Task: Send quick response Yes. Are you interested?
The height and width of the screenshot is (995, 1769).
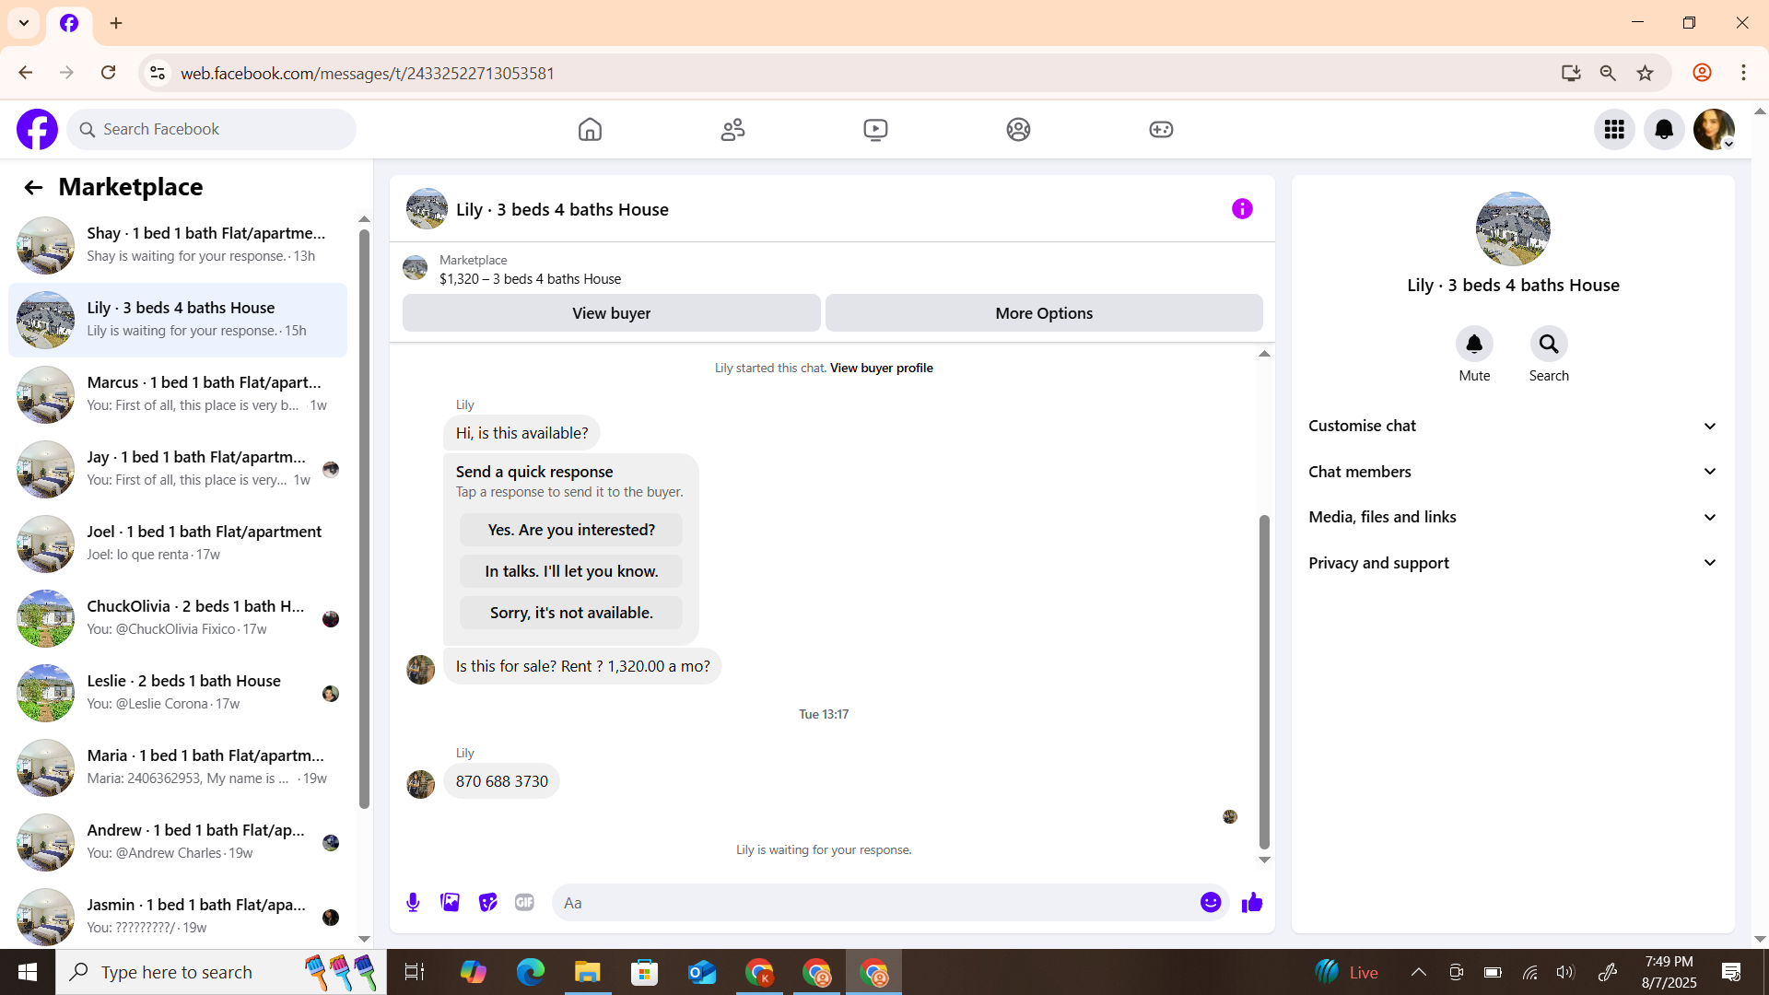Action: pyautogui.click(x=571, y=530)
